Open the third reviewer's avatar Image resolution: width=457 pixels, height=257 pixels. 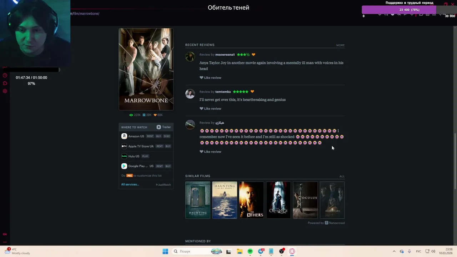(x=190, y=125)
